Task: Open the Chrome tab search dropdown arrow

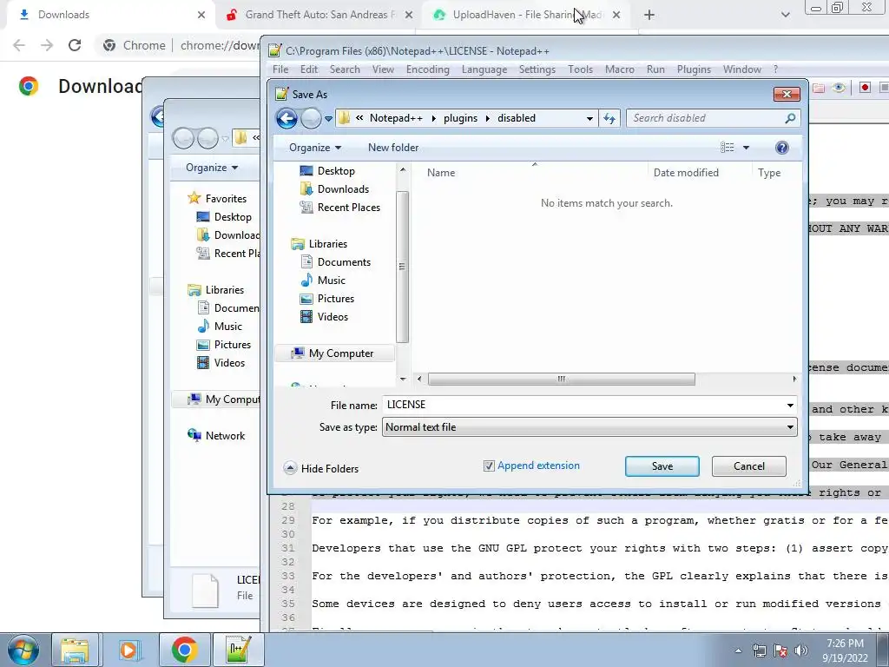Action: click(785, 15)
